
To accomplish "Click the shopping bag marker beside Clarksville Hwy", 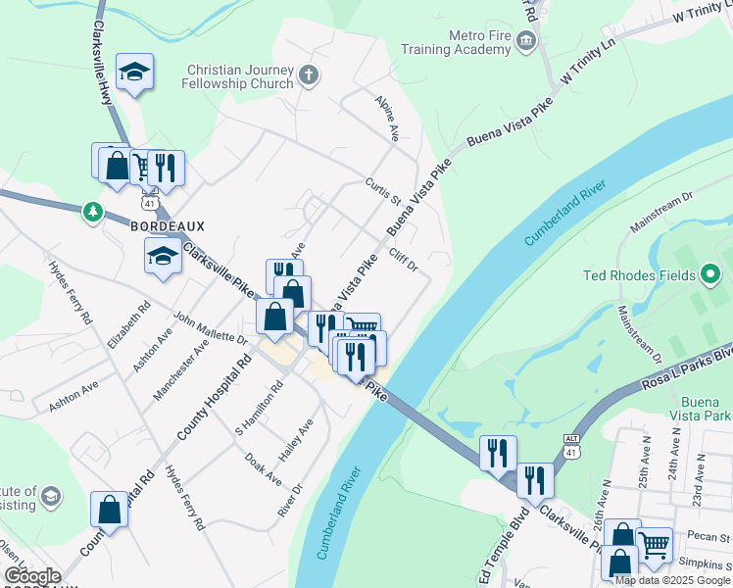I will tap(117, 169).
